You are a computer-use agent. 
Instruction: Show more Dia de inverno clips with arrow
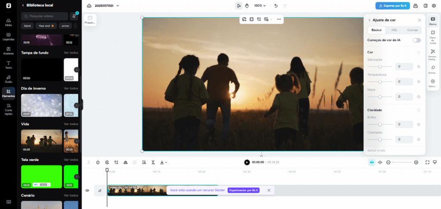pyautogui.click(x=77, y=105)
